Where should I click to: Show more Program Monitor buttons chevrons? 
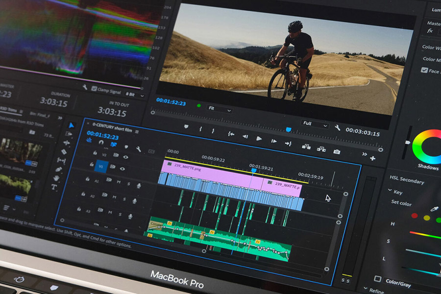pyautogui.click(x=365, y=154)
